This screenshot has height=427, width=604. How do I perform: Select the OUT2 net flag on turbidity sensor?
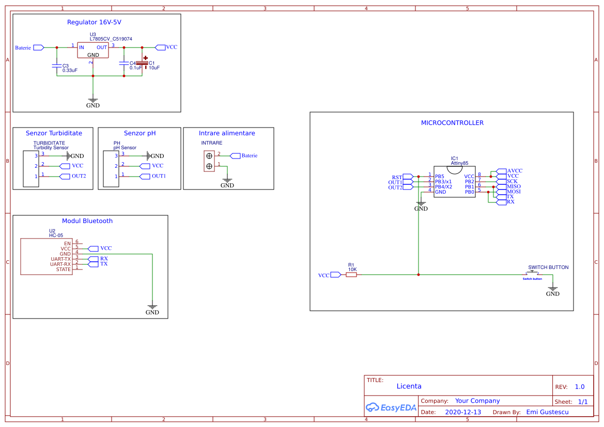[65, 176]
